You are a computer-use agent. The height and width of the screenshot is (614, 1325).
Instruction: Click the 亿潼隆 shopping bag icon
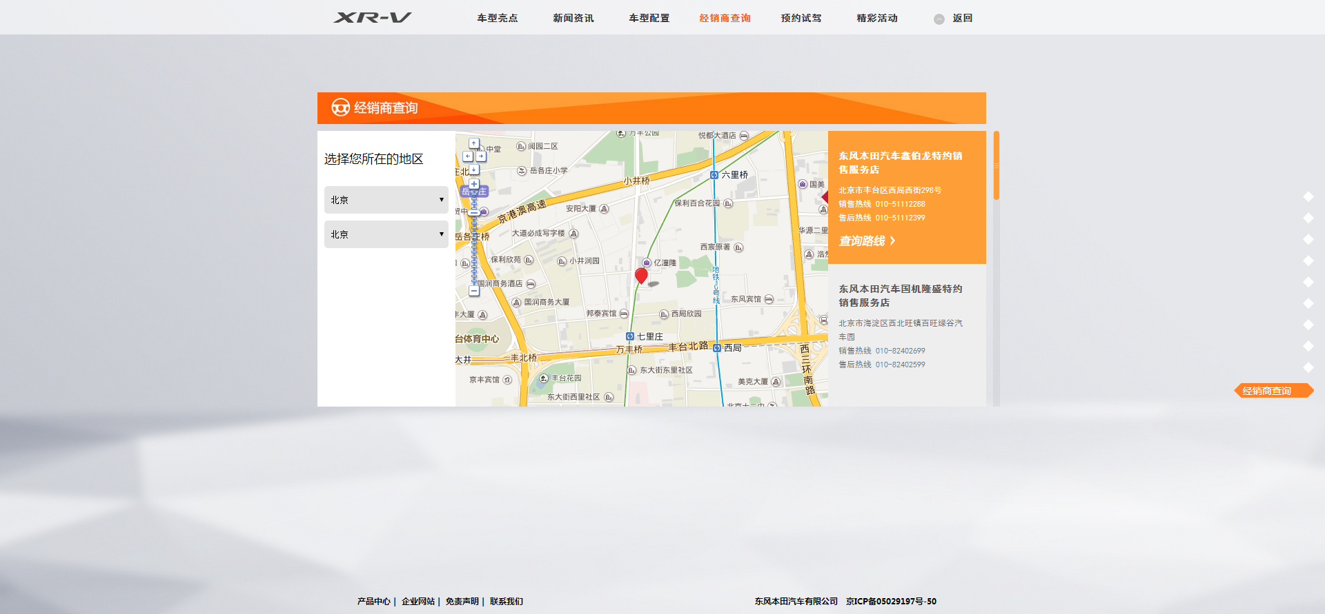(647, 263)
